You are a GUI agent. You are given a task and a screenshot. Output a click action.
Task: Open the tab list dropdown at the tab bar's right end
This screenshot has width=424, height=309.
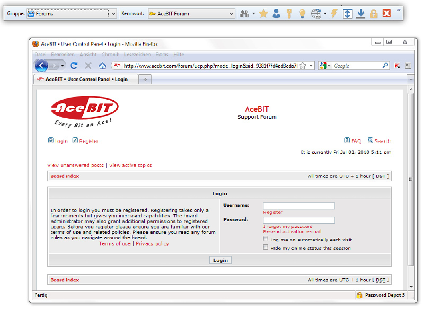pos(411,80)
